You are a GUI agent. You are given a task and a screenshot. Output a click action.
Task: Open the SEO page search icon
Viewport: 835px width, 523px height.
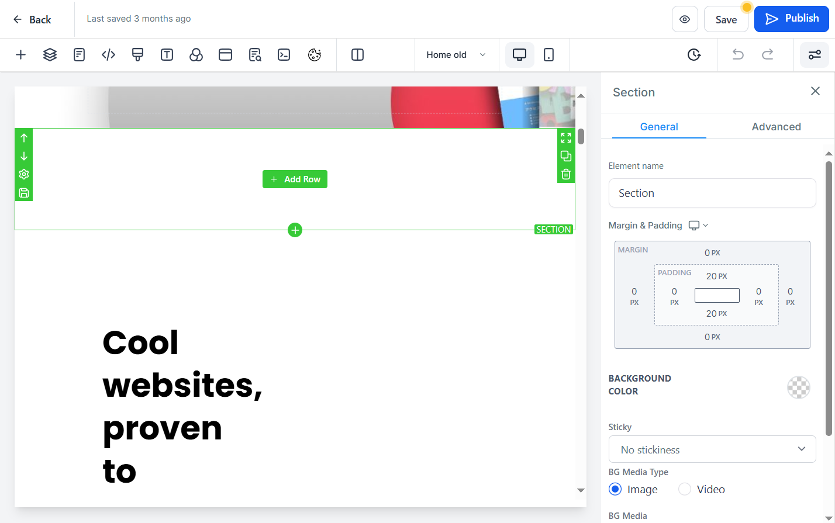[x=255, y=55]
